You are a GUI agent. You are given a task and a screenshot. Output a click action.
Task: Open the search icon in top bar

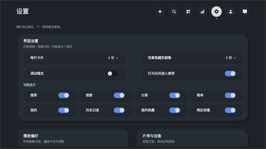click(x=174, y=12)
